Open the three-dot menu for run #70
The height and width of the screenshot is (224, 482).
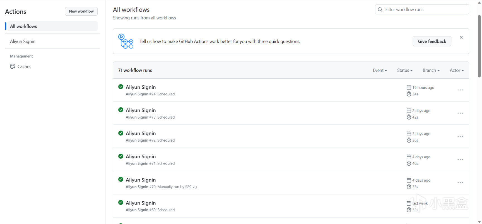point(460,183)
